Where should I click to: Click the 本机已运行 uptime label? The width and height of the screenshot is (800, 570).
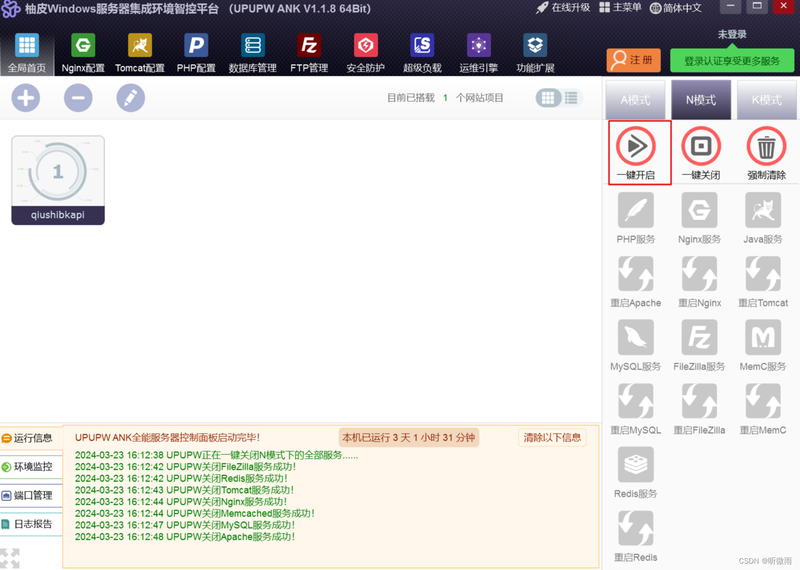(x=408, y=437)
